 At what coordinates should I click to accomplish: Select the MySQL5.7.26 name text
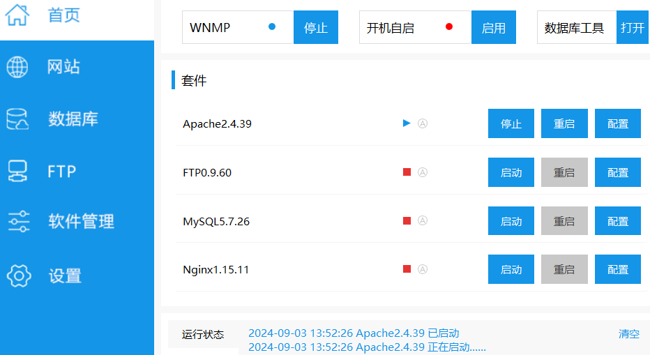tap(216, 222)
